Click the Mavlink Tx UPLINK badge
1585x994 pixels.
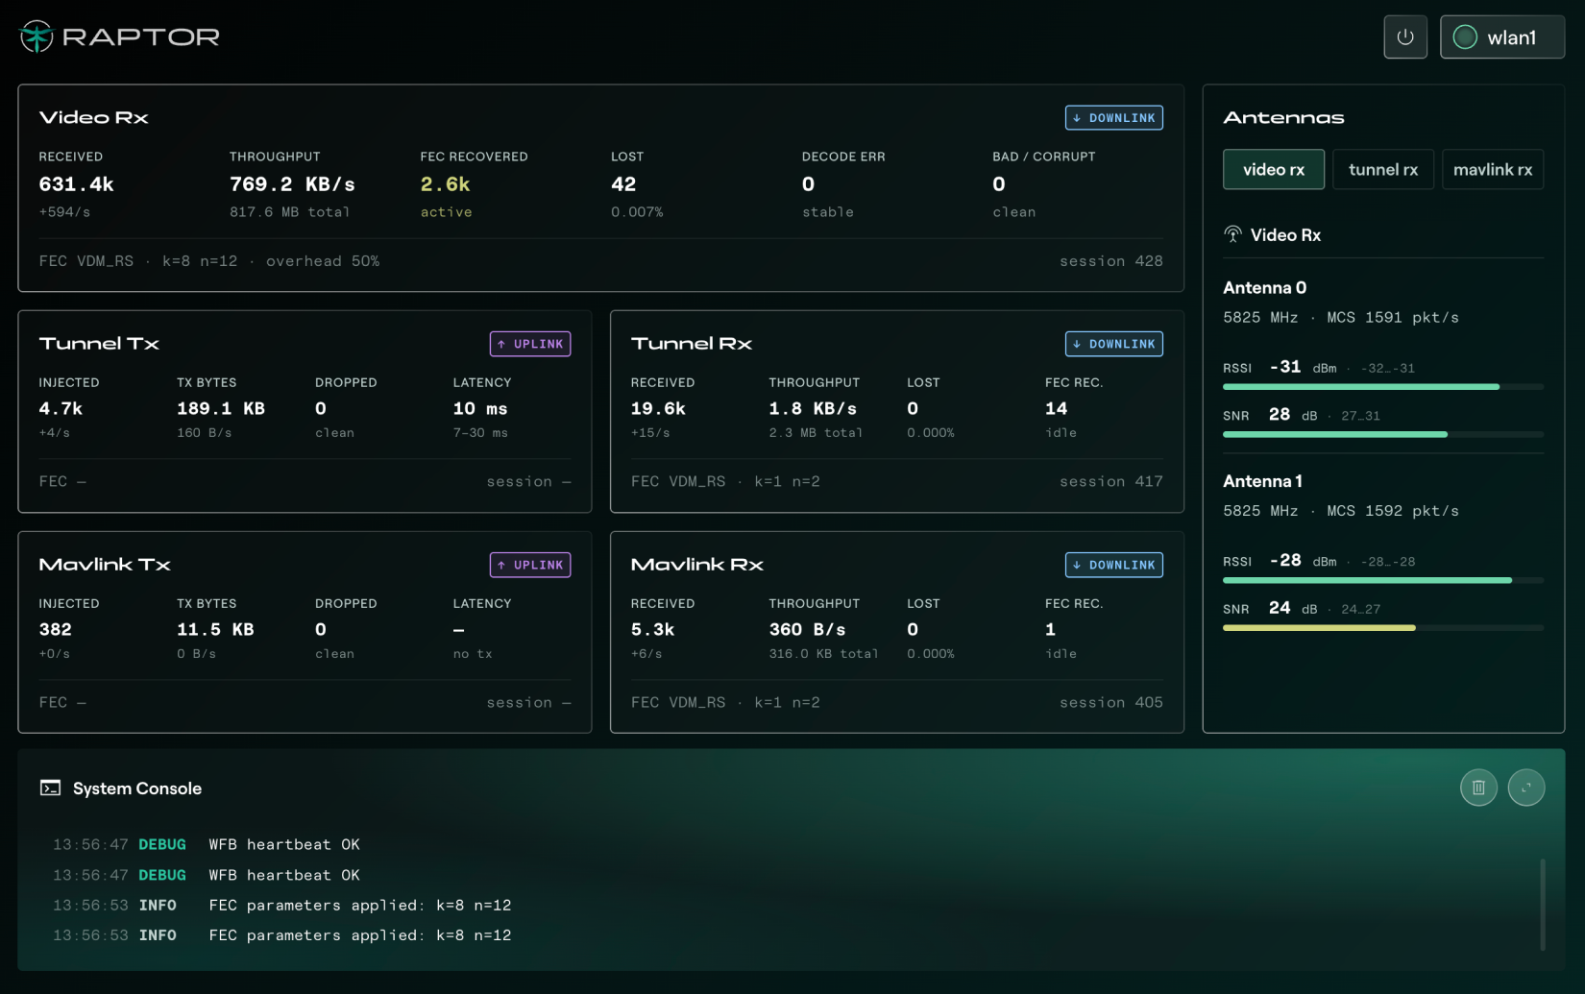pos(530,565)
